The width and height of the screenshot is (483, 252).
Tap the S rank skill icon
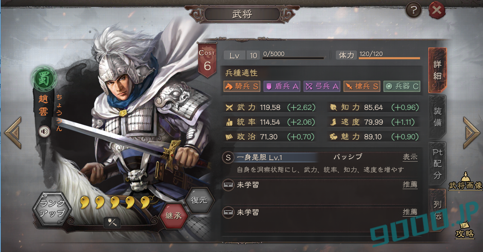[x=228, y=157]
